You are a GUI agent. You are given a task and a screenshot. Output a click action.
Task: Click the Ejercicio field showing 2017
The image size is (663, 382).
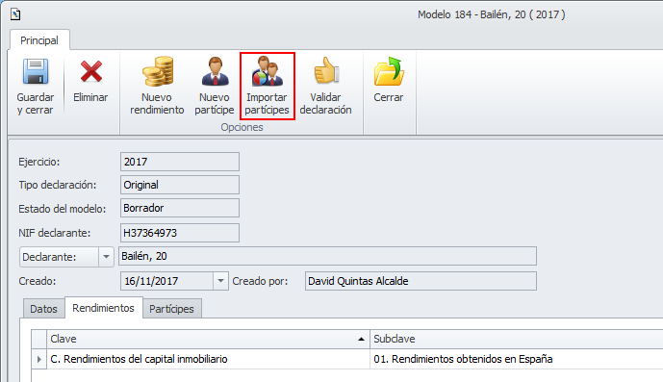pos(180,162)
